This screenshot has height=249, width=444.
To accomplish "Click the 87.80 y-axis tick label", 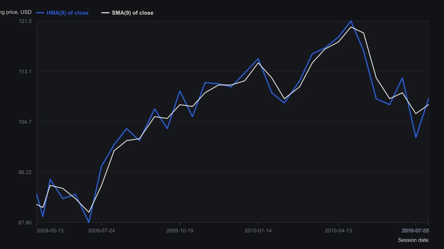I will [25, 222].
